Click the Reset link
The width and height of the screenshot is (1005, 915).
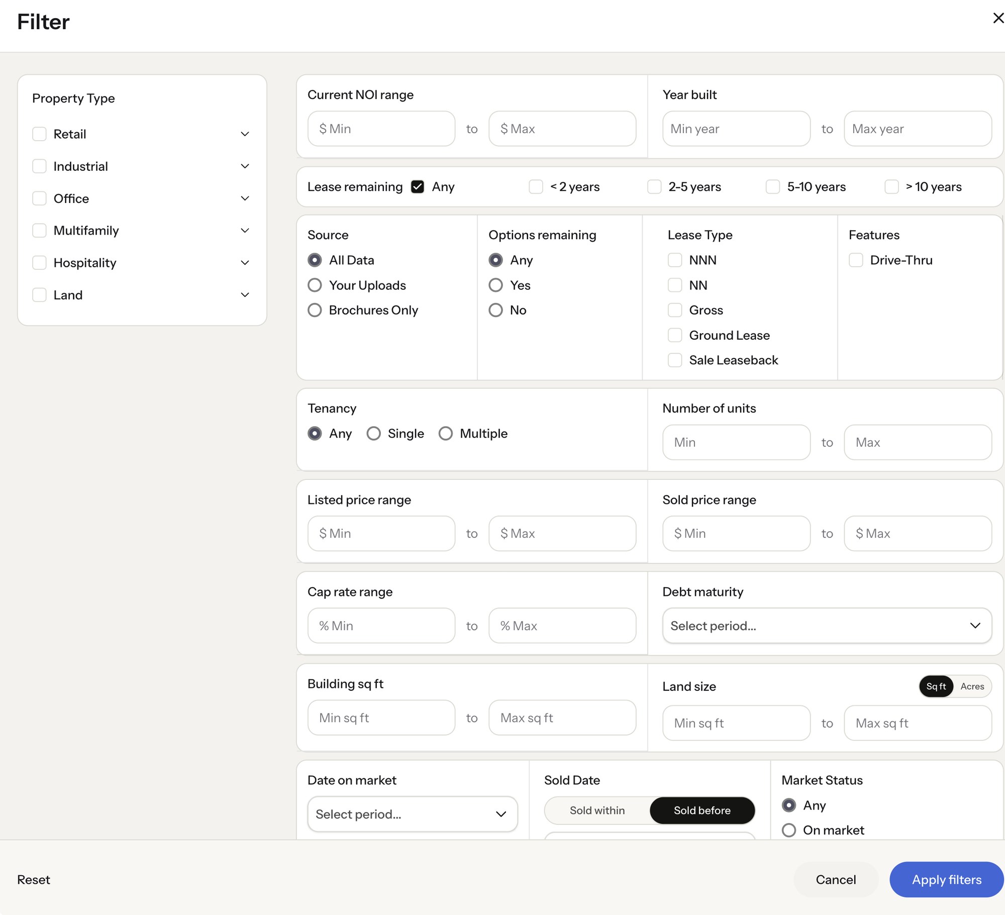(34, 880)
